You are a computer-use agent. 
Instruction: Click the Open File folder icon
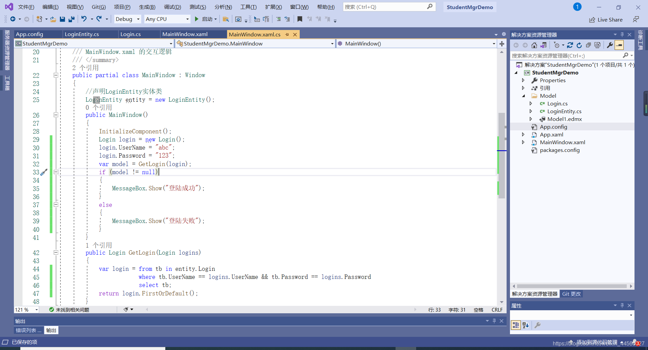(x=53, y=19)
